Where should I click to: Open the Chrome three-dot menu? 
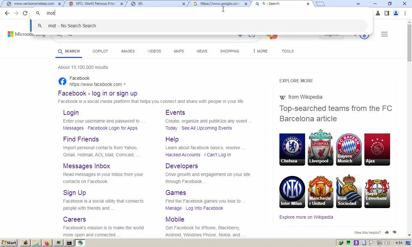click(405, 13)
